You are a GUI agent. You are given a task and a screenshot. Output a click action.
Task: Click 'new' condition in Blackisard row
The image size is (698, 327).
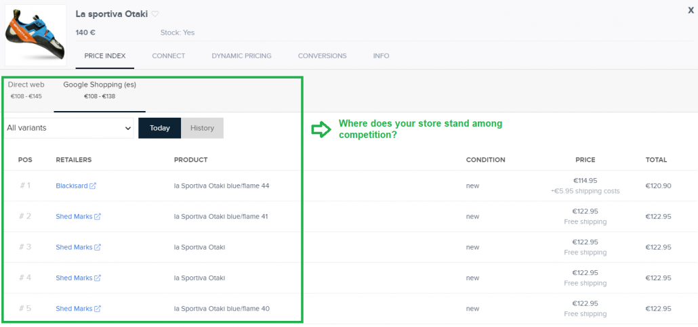pyautogui.click(x=472, y=186)
